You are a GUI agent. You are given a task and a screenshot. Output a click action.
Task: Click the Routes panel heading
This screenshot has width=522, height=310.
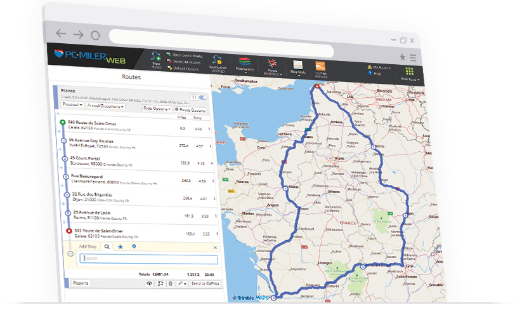coord(131,77)
